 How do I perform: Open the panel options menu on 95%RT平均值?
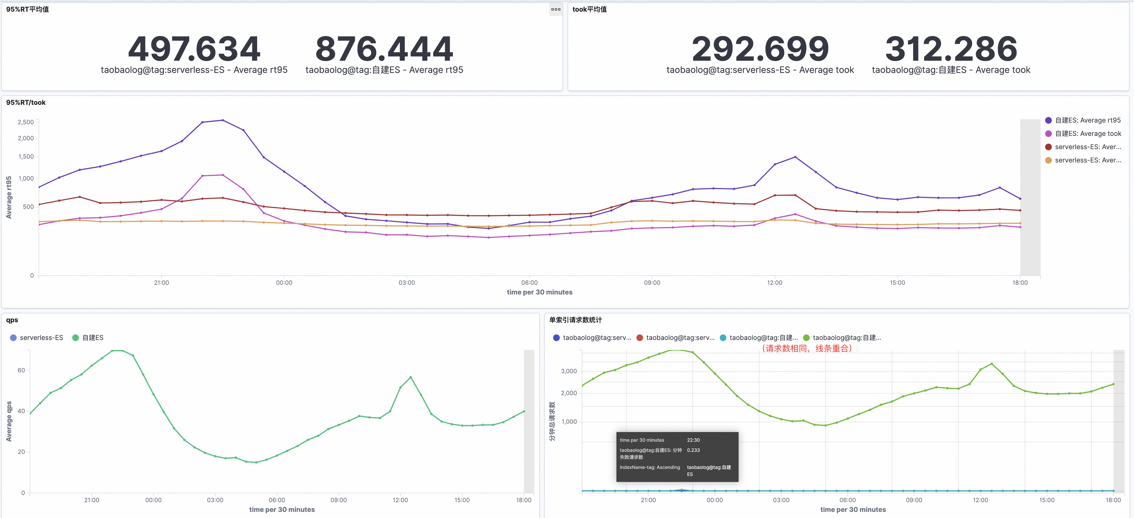pyautogui.click(x=556, y=9)
